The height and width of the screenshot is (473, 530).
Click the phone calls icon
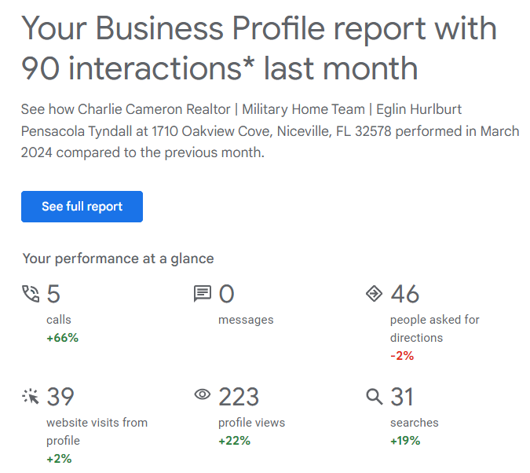pyautogui.click(x=31, y=295)
